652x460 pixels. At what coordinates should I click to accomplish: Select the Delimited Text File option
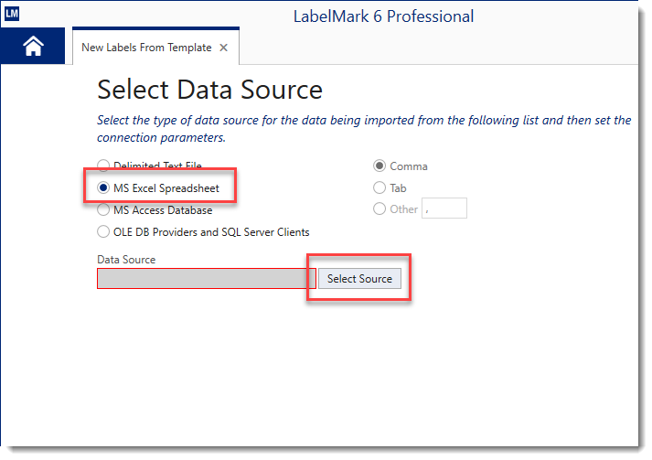coord(104,166)
